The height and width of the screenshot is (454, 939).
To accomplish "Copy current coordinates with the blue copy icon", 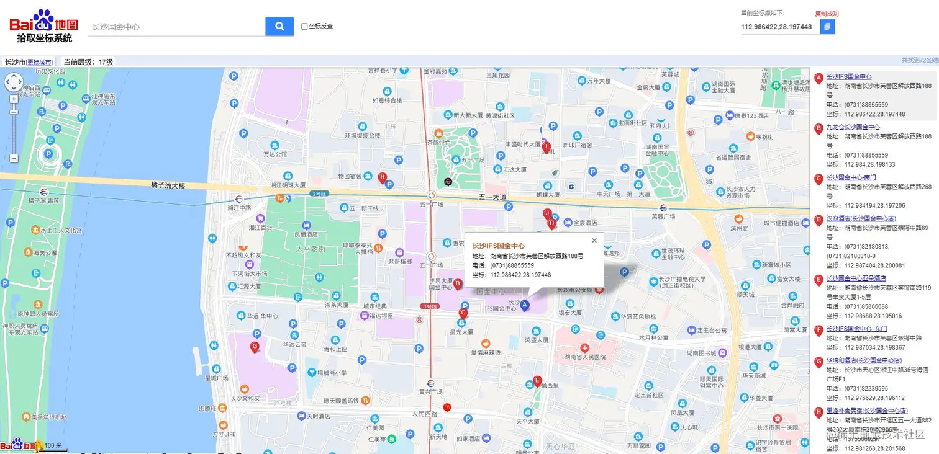I will click(827, 27).
